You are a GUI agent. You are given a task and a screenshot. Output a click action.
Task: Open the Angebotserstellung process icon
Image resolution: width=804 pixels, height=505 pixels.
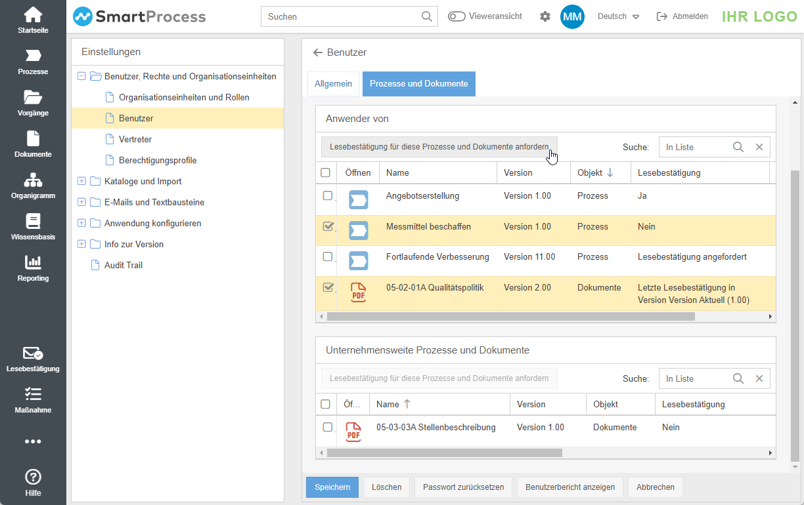point(358,199)
